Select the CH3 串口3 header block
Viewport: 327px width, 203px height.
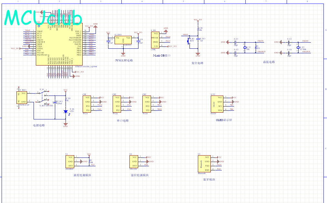[147, 104]
